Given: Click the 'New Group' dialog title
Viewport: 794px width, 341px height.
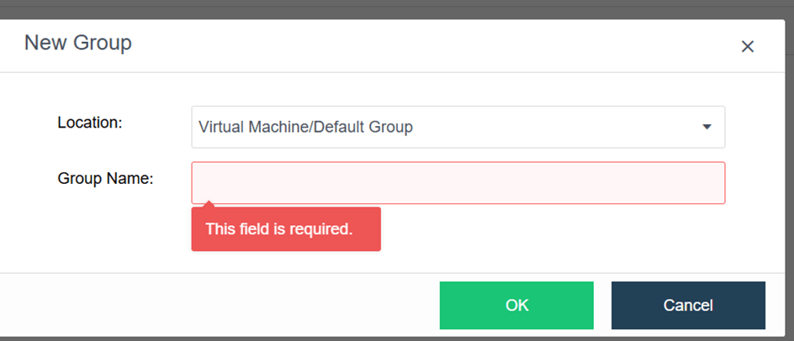Looking at the screenshot, I should click(x=78, y=43).
